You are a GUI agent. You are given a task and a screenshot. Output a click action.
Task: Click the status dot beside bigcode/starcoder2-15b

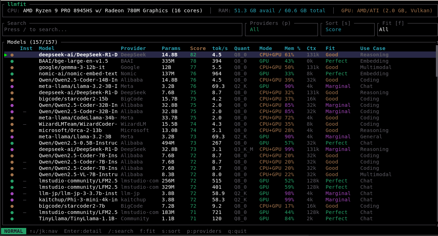[12, 99]
